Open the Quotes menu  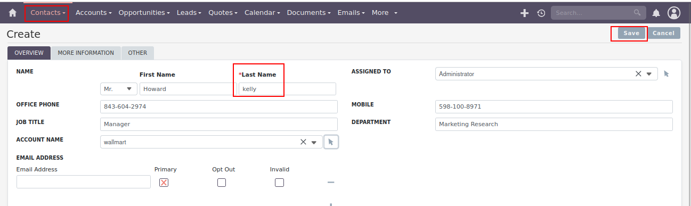pyautogui.click(x=223, y=13)
